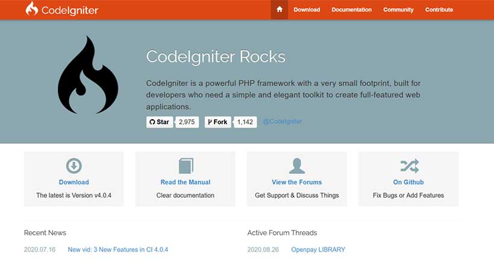Open the Community menu item
The image size is (494, 260).
tap(398, 10)
